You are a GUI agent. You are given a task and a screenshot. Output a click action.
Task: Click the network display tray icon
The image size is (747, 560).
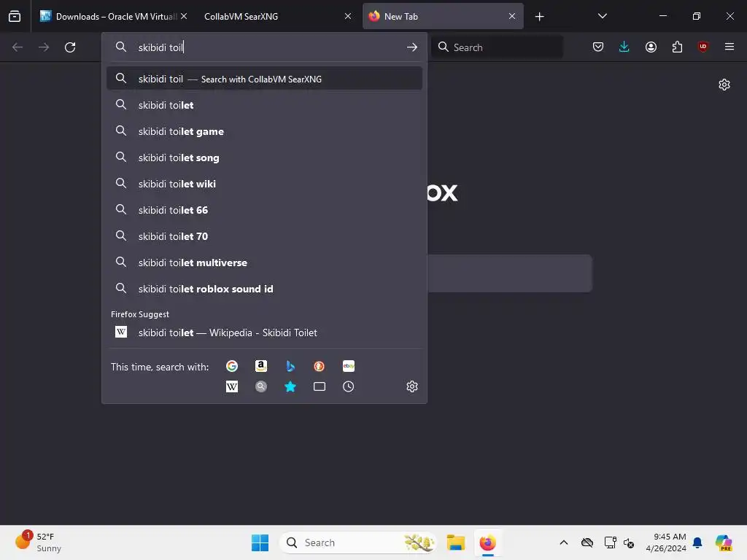point(610,542)
